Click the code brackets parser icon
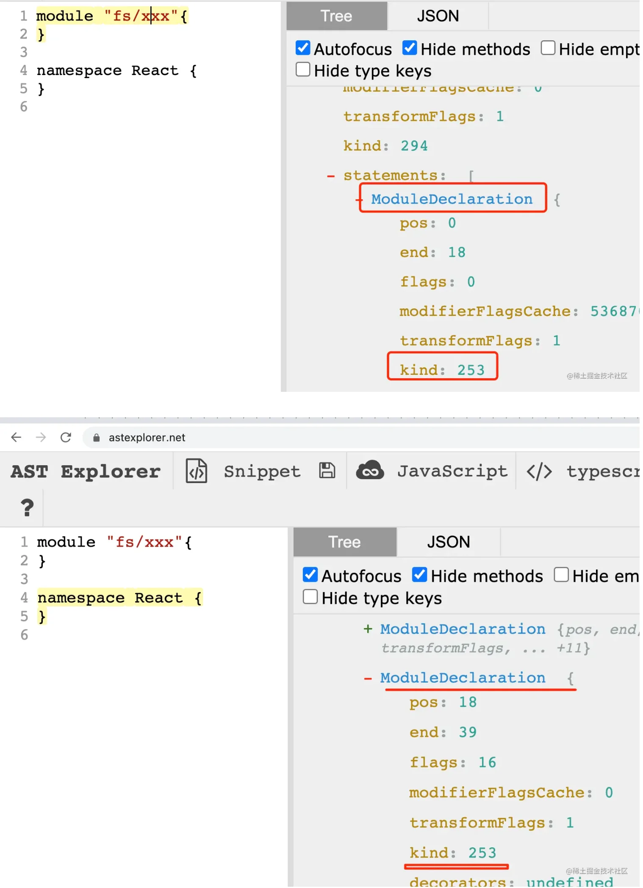 pyautogui.click(x=539, y=472)
